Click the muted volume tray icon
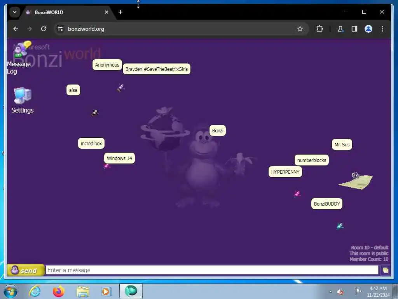This screenshot has height=299, width=398. point(340,292)
